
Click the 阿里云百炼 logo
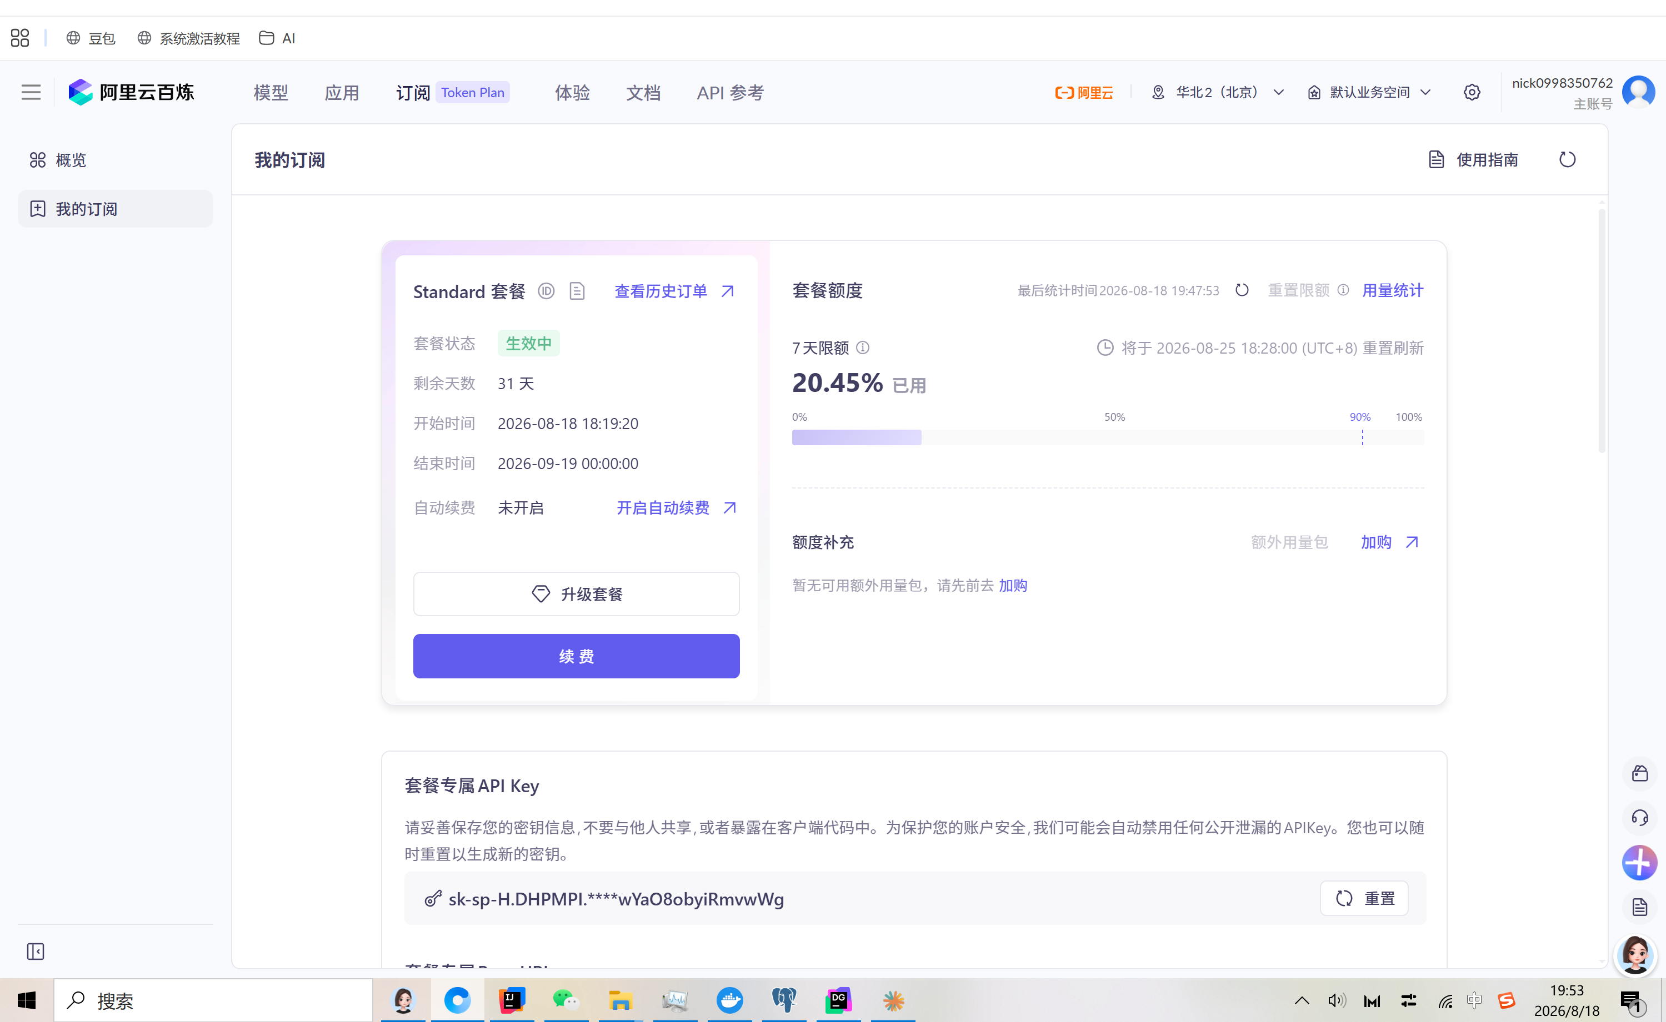click(131, 92)
